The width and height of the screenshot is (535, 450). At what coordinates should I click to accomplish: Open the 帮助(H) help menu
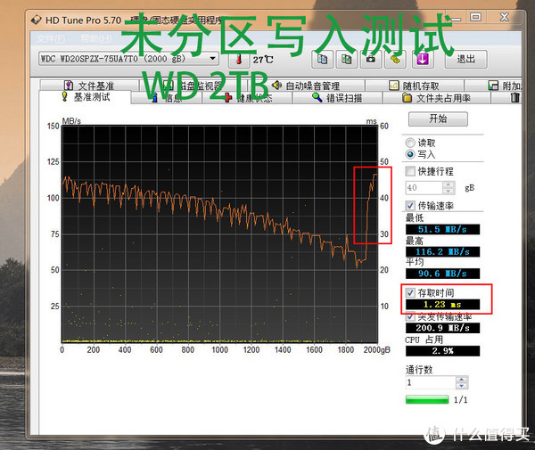(96, 39)
